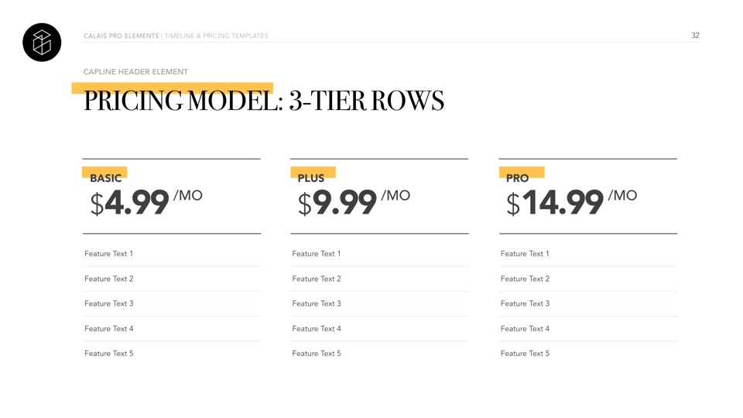Click the "Calais Pro Elements" header text
The image size is (743, 418).
[x=121, y=36]
